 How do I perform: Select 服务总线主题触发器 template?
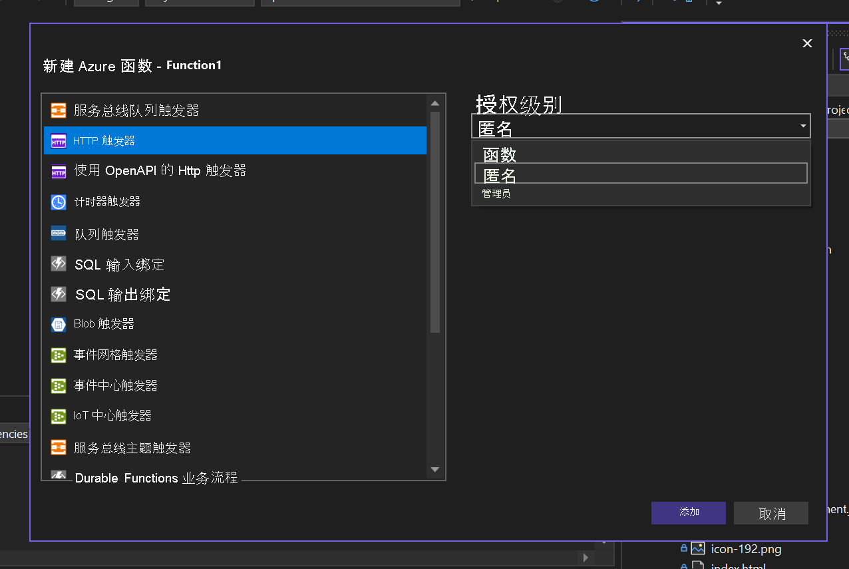235,448
